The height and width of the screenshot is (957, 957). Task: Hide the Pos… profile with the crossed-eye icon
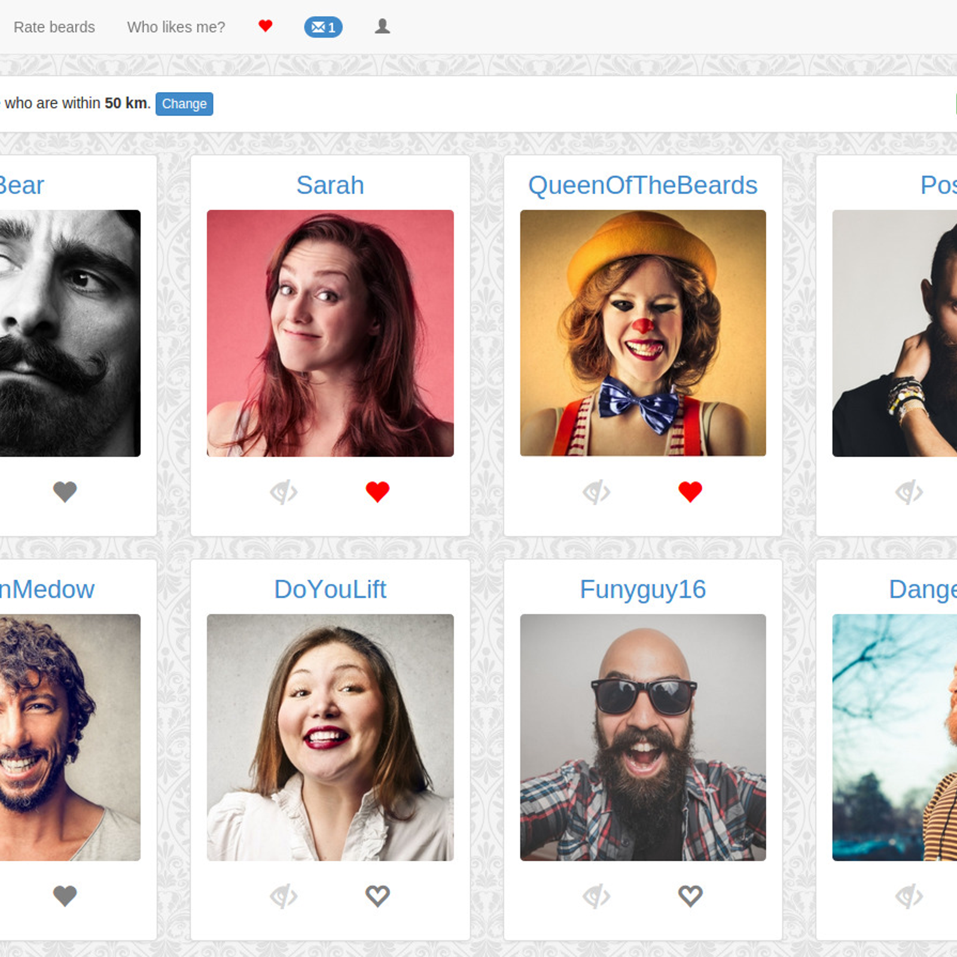(x=909, y=492)
